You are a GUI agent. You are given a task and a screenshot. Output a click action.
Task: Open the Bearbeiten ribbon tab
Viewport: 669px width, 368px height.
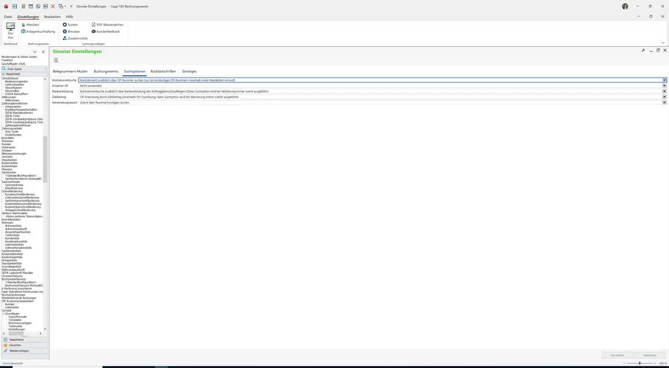coord(52,17)
